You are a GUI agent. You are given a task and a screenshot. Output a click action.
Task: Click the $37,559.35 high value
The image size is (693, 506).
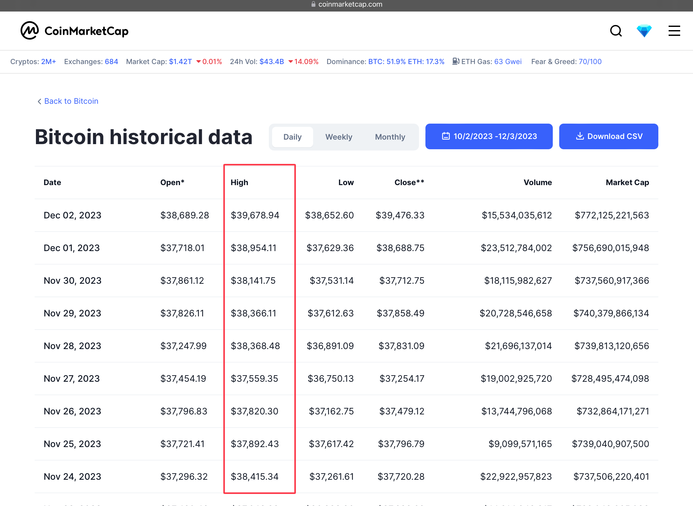point(254,379)
